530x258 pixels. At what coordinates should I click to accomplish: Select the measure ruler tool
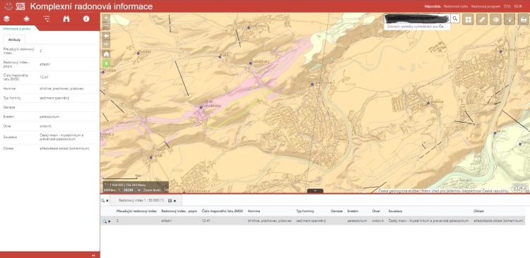tap(482, 20)
